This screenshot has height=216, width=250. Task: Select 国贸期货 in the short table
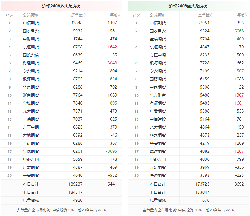[158, 79]
